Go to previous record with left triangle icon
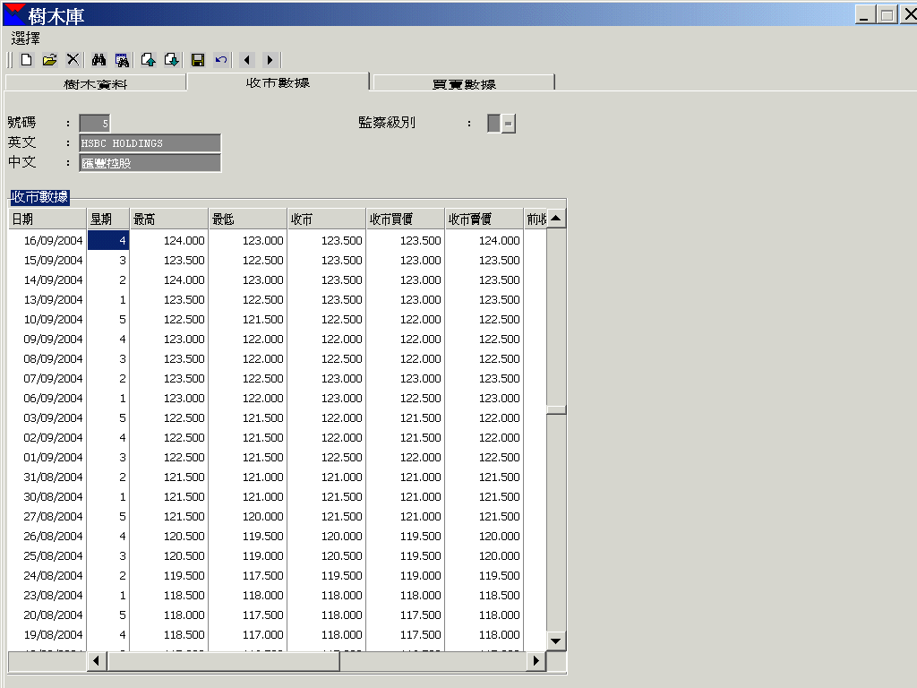This screenshot has width=917, height=688. pos(247,60)
